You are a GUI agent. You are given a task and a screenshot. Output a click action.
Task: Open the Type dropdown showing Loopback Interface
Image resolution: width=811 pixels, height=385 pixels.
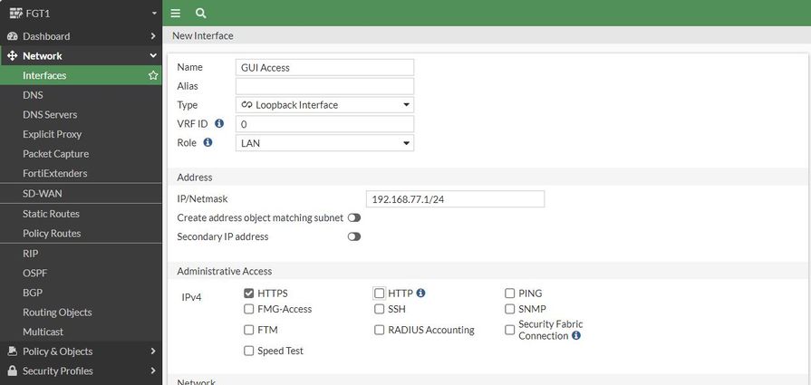coord(324,105)
